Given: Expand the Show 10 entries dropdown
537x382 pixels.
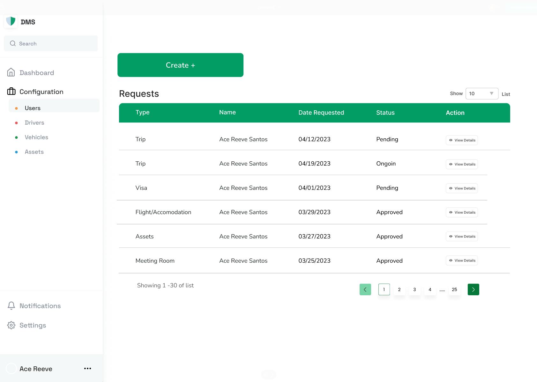Looking at the screenshot, I should click(481, 93).
